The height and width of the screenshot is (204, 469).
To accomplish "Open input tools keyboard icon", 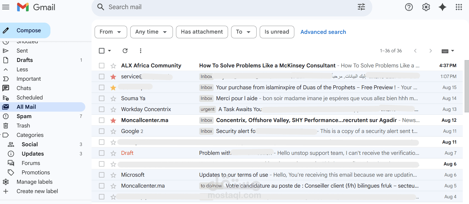I will pyautogui.click(x=445, y=51).
